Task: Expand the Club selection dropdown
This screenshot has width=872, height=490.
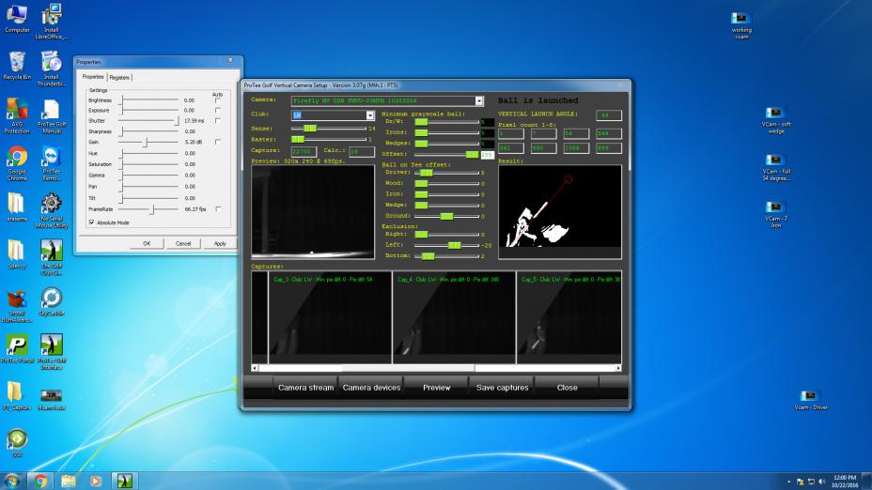Action: pyautogui.click(x=370, y=115)
